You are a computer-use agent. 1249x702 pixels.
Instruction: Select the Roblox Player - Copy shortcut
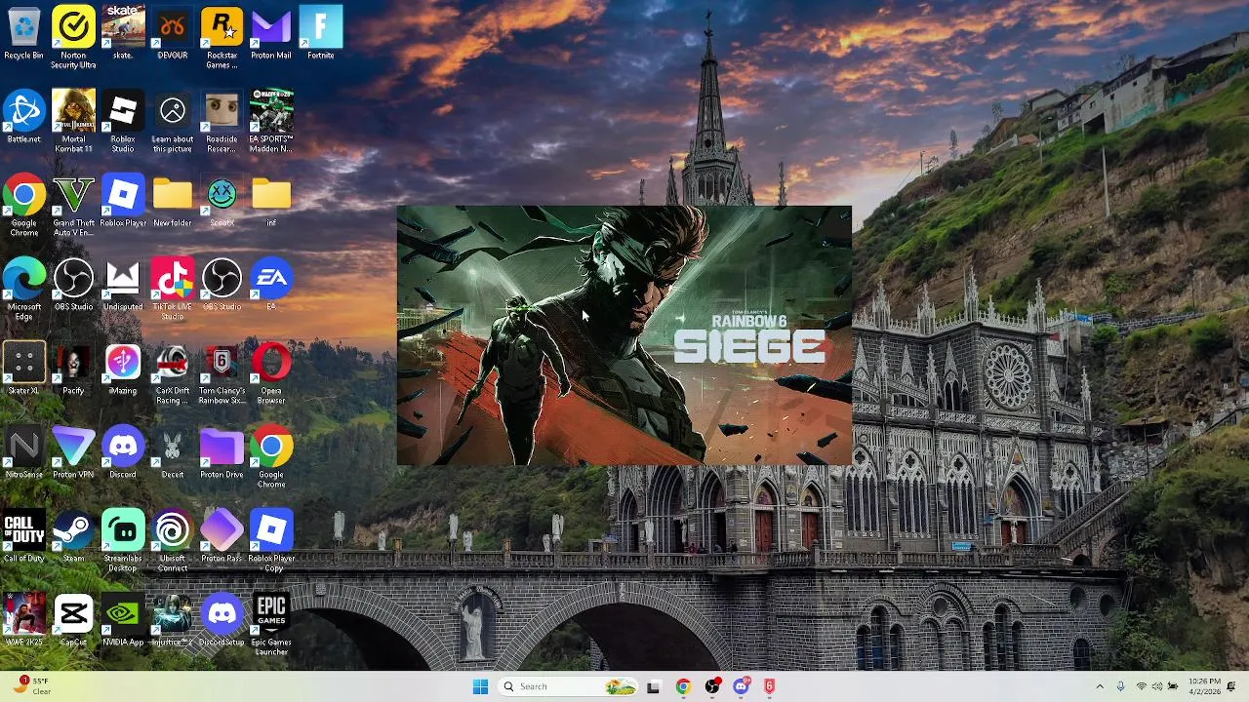click(271, 541)
